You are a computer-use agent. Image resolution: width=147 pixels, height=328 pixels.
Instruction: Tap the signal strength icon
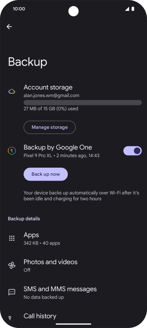pyautogui.click(x=127, y=9)
